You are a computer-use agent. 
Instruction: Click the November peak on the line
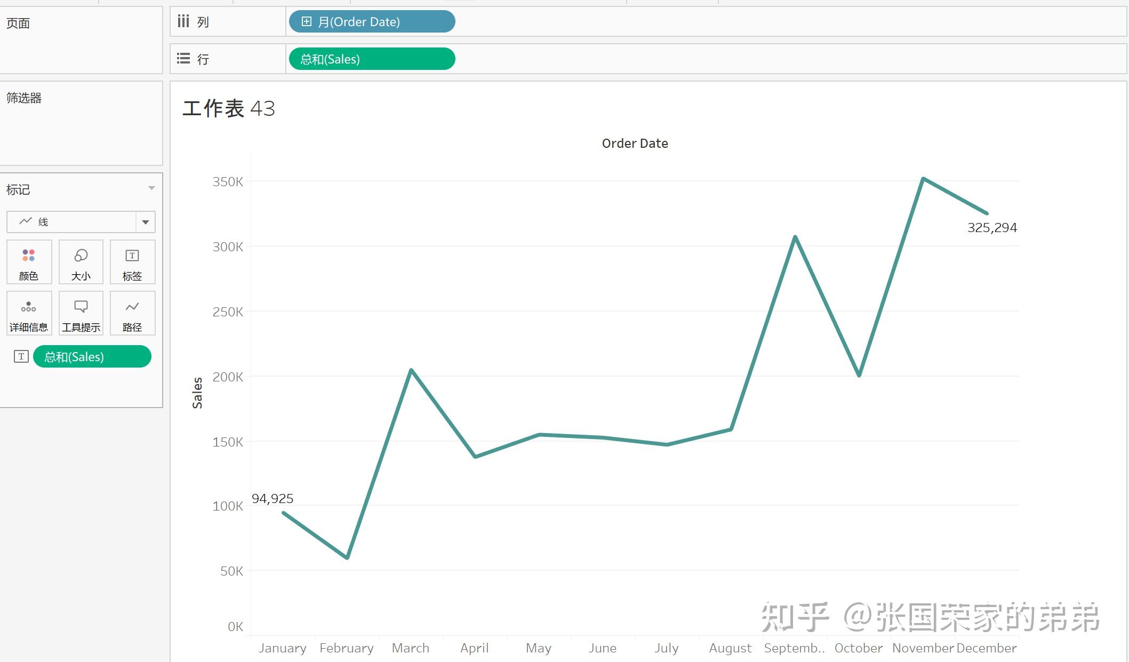click(923, 179)
